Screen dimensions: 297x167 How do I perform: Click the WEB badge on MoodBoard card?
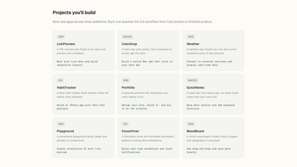[191, 124]
